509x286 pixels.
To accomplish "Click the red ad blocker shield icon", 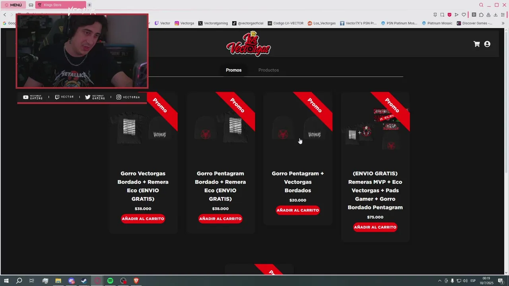I will click(449, 15).
